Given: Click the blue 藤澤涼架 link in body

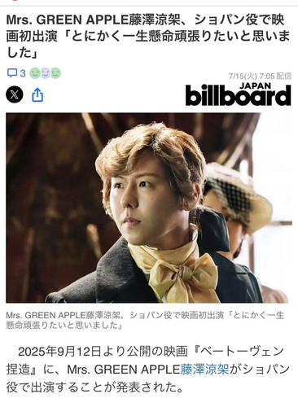Looking at the screenshot, I should point(204,370).
